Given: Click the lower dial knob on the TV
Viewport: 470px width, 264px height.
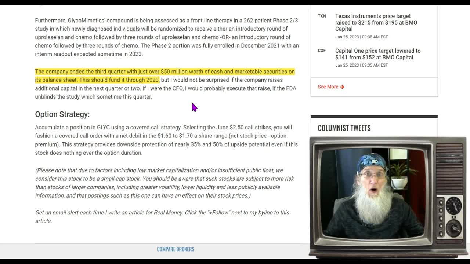Looking at the screenshot, I should [x=454, y=227].
